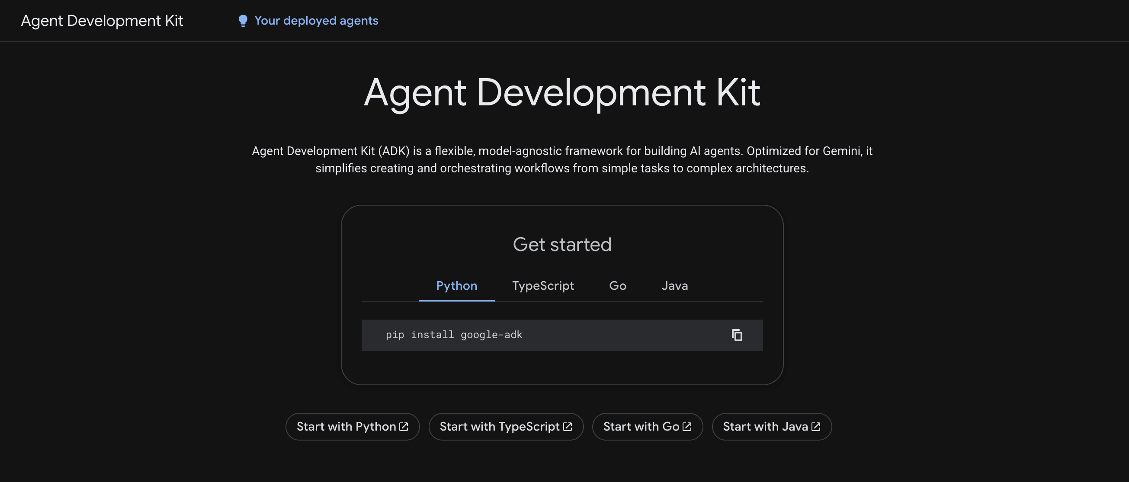Copy the pip install command

tap(737, 335)
